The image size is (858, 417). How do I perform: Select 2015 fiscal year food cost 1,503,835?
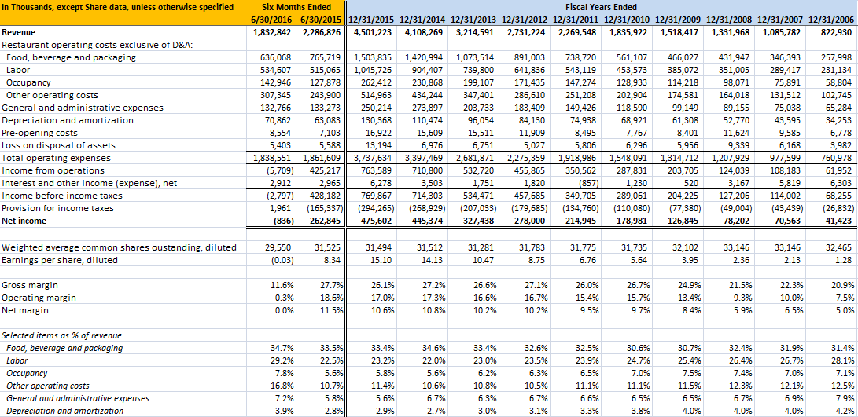coord(374,57)
